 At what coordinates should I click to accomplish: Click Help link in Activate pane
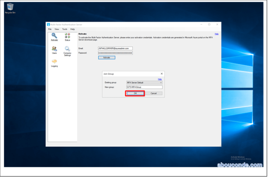217,34
